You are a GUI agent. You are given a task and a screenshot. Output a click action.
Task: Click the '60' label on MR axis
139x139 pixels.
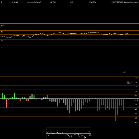pyautogui.click(x=136, y=87)
